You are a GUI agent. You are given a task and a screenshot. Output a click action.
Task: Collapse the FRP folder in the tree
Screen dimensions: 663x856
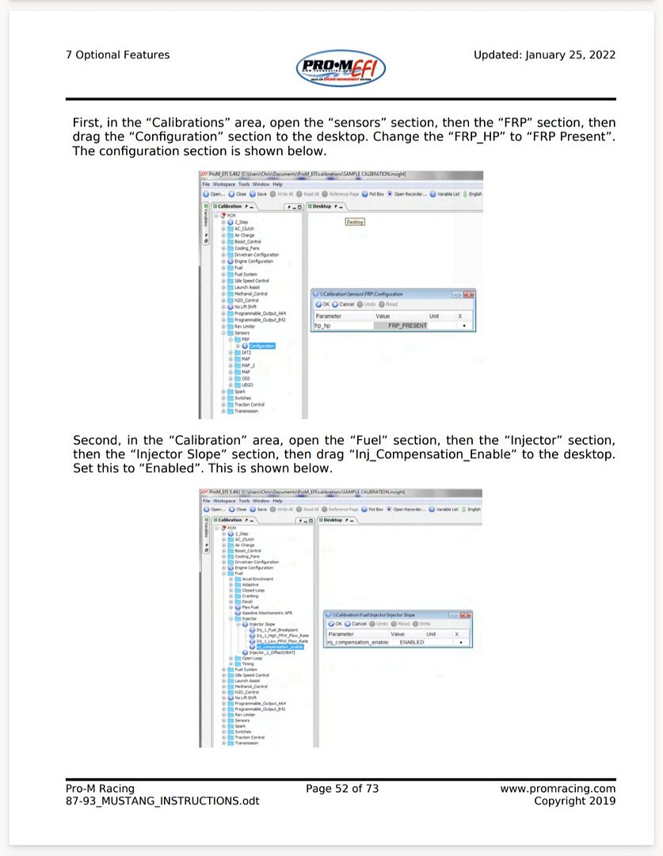pos(231,339)
